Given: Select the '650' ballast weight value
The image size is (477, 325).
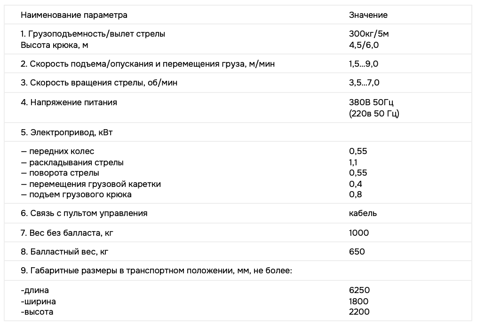Looking at the screenshot, I should (357, 252).
